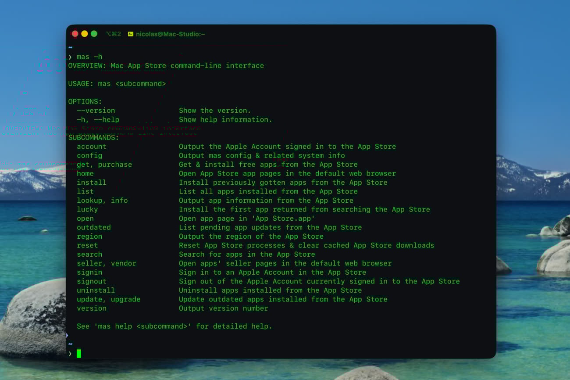Click the green cursor block at the prompt
The image size is (570, 380).
pos(79,353)
